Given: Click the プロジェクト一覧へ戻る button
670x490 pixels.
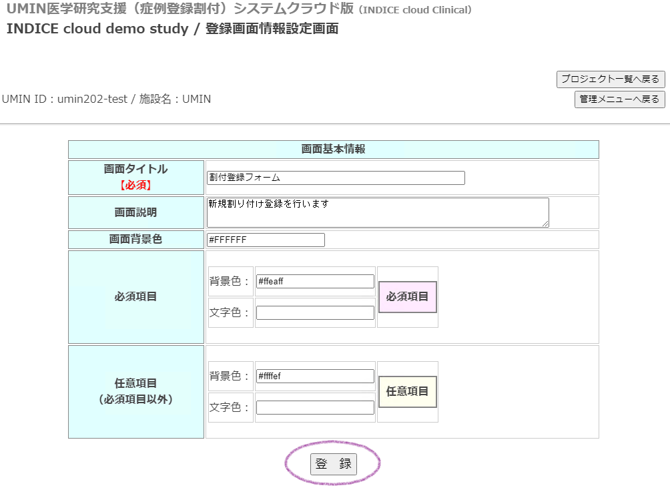Looking at the screenshot, I should 610,79.
